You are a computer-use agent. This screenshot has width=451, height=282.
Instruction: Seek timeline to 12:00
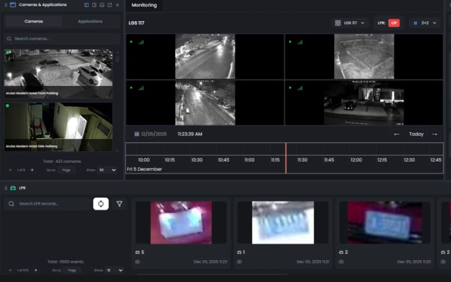pos(356,160)
